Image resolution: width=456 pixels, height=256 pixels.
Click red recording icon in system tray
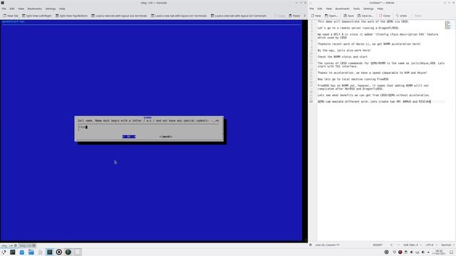coord(400,252)
